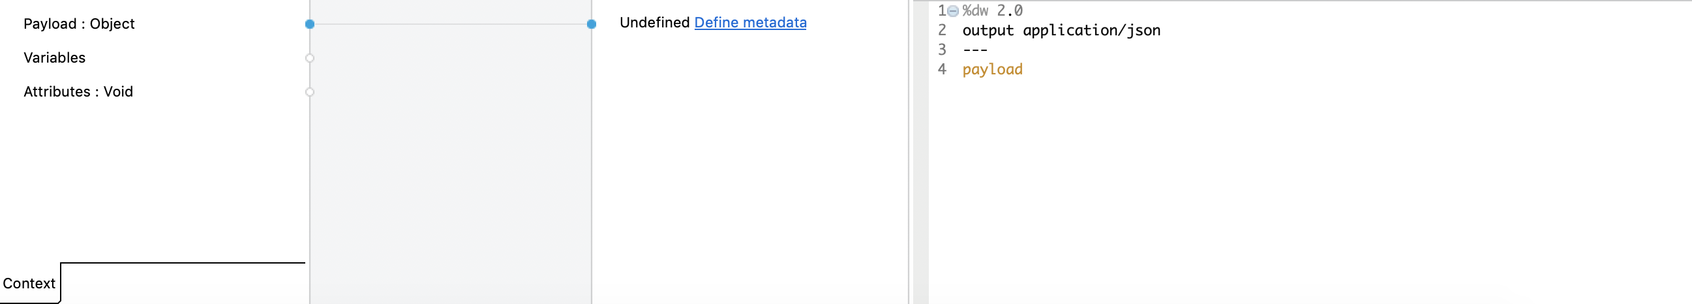This screenshot has width=1692, height=304.
Task: Click the output connector dot beside Undefined
Action: (591, 24)
